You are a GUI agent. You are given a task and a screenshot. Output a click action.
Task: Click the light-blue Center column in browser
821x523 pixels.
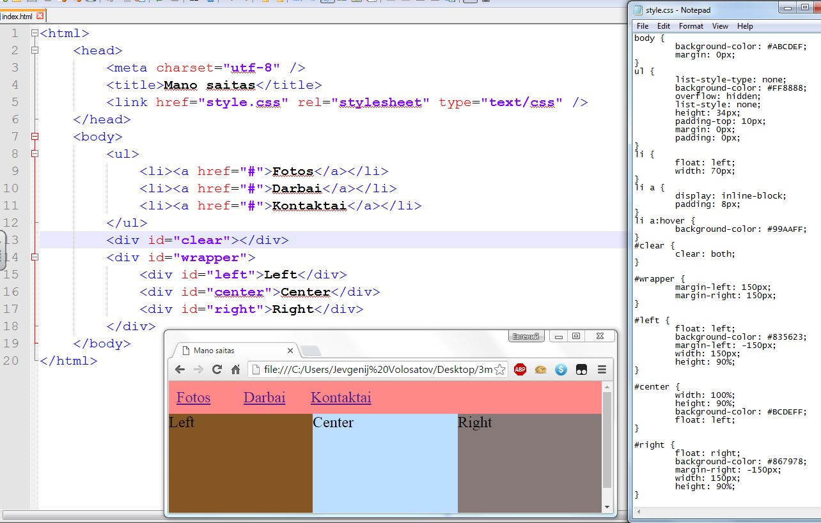tap(385, 463)
